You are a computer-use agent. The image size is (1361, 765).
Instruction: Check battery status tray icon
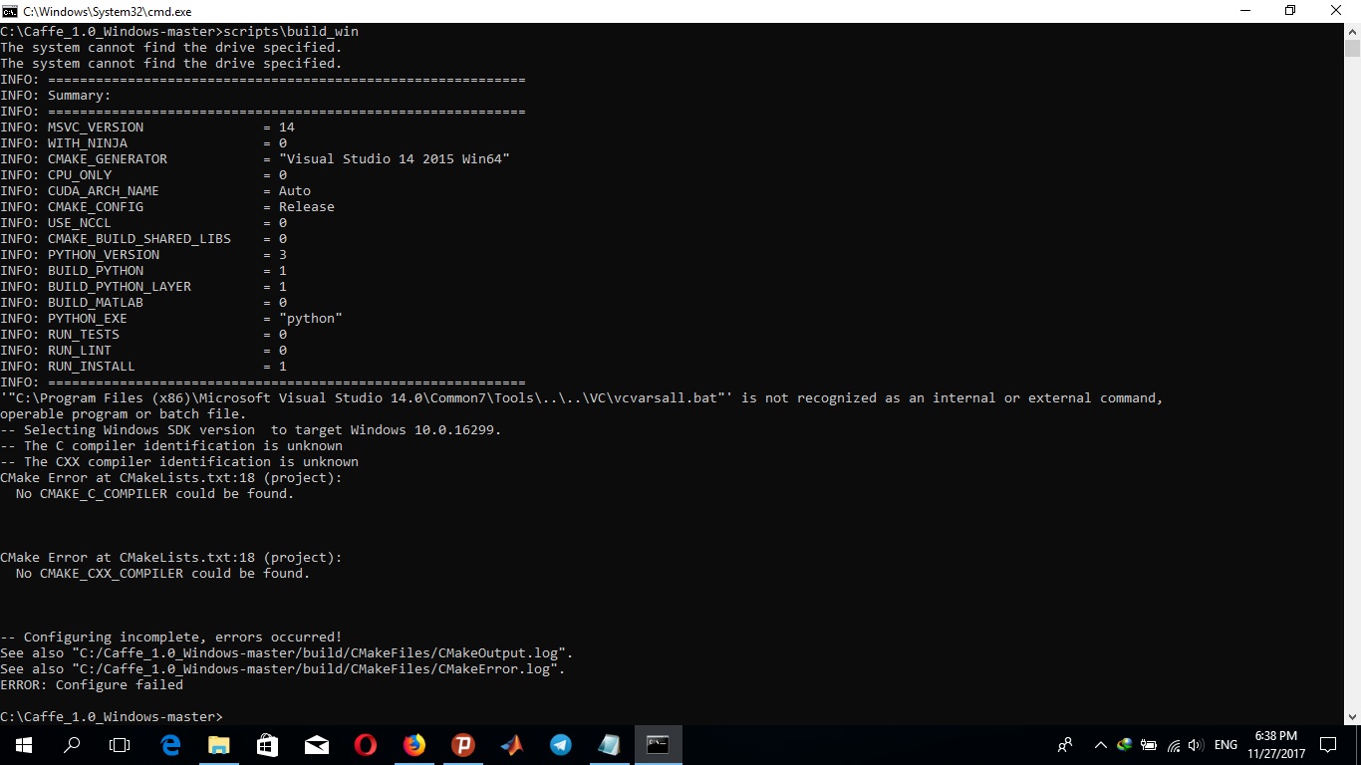(x=1149, y=745)
